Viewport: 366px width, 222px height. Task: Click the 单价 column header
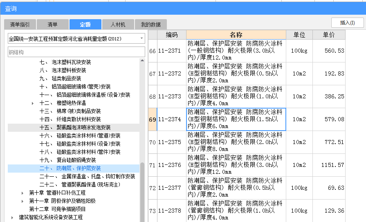point(329,35)
